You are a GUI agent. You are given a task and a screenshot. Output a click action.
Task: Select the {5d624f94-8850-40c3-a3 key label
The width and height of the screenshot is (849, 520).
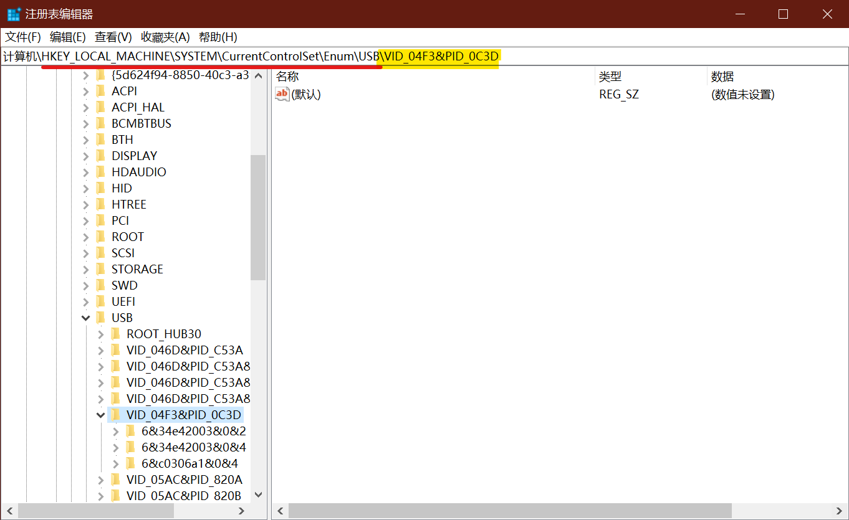click(x=180, y=75)
